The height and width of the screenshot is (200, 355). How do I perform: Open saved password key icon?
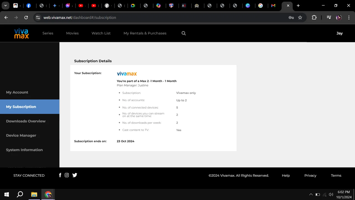pos(291,17)
